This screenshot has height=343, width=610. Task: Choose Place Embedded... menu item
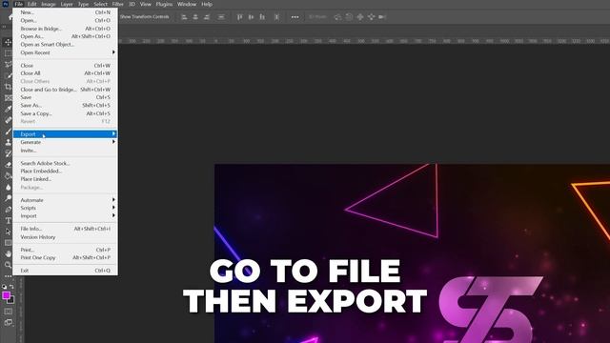point(66,171)
